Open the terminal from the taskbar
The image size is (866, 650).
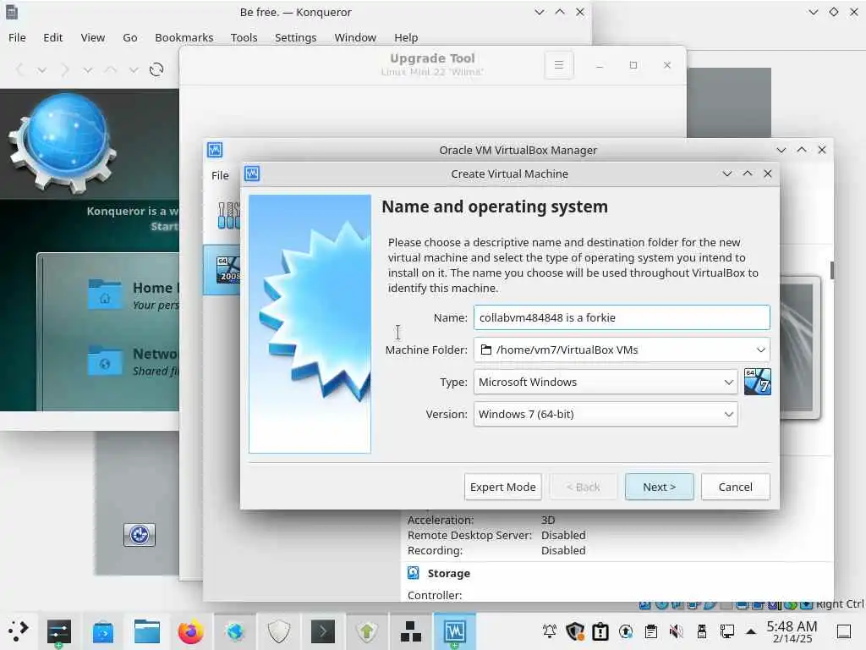click(322, 631)
